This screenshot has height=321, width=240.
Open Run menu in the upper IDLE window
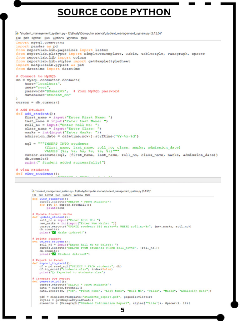click(x=47, y=38)
